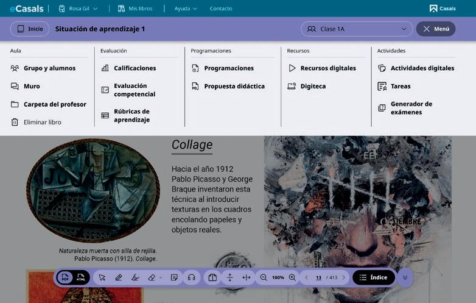
Task: Click the Muro chat bubbles icon
Action: coord(15,87)
